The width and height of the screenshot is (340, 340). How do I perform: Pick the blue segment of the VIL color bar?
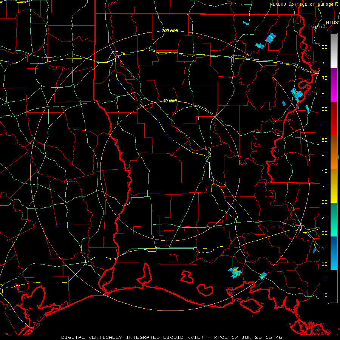pos(334,253)
